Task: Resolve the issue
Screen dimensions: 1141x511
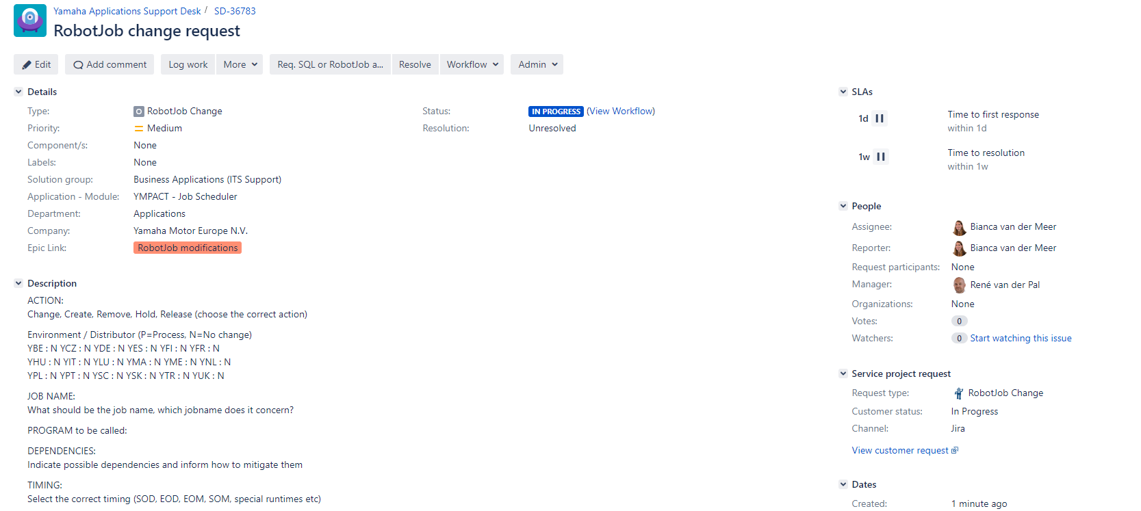Action: tap(415, 64)
